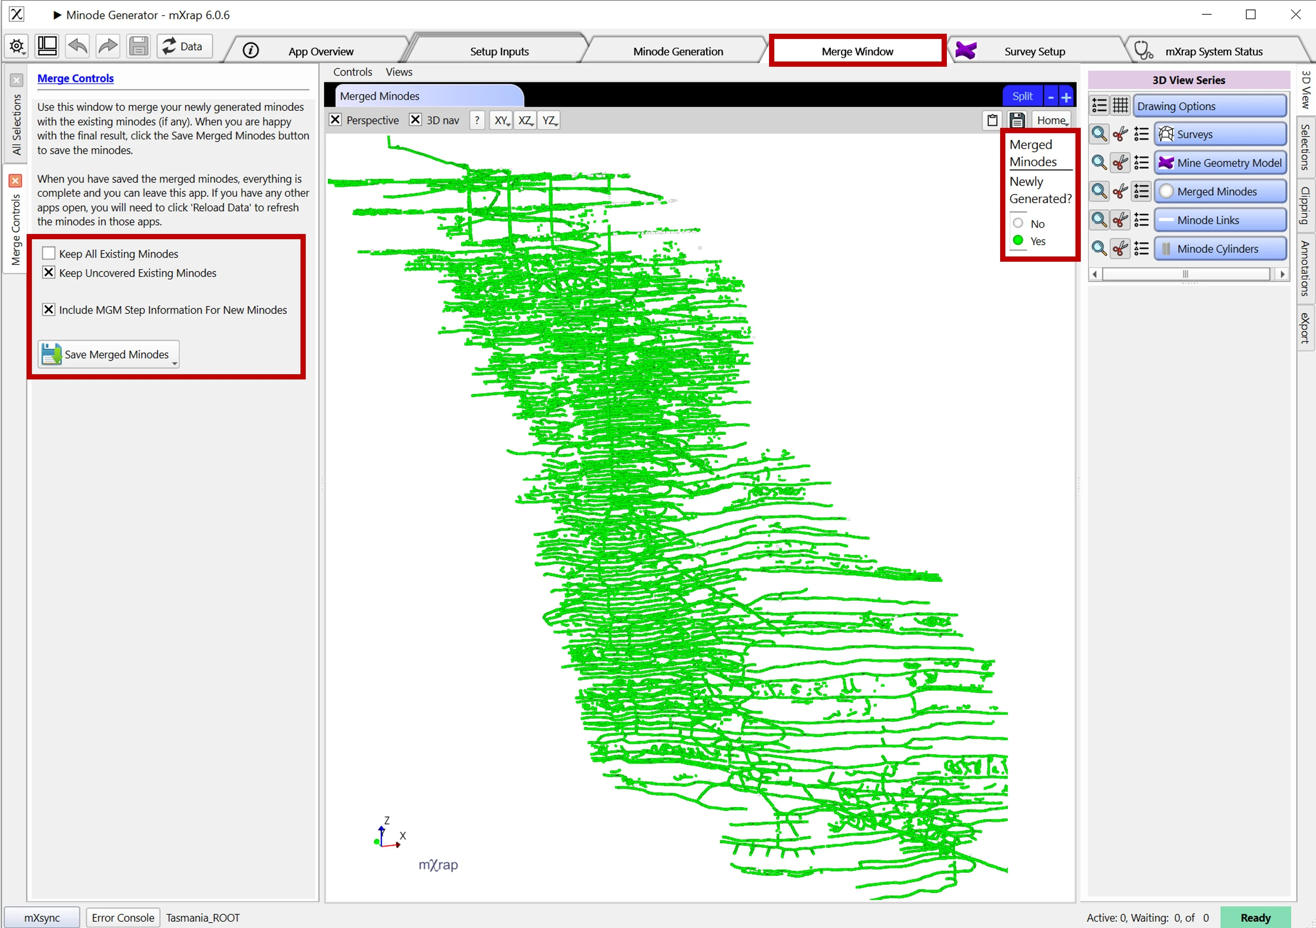Open legend list icon for Merged Minodes
1316x928 pixels.
(1141, 191)
